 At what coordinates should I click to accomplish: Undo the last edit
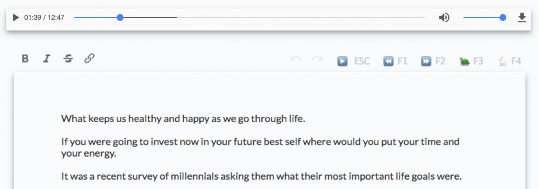[295, 59]
